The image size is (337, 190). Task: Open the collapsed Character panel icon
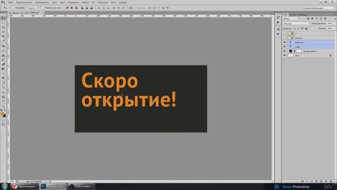278,30
